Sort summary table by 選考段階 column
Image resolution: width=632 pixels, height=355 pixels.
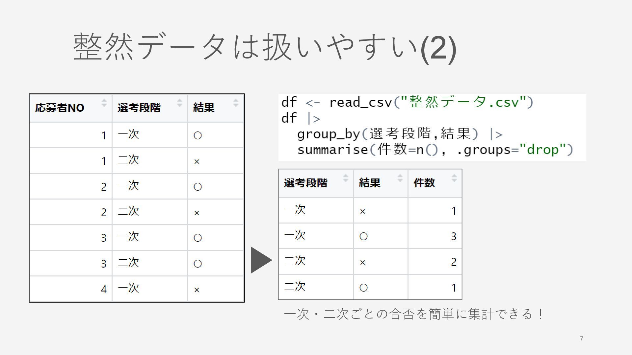click(346, 178)
